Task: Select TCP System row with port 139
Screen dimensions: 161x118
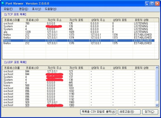Action: click(x=79, y=26)
